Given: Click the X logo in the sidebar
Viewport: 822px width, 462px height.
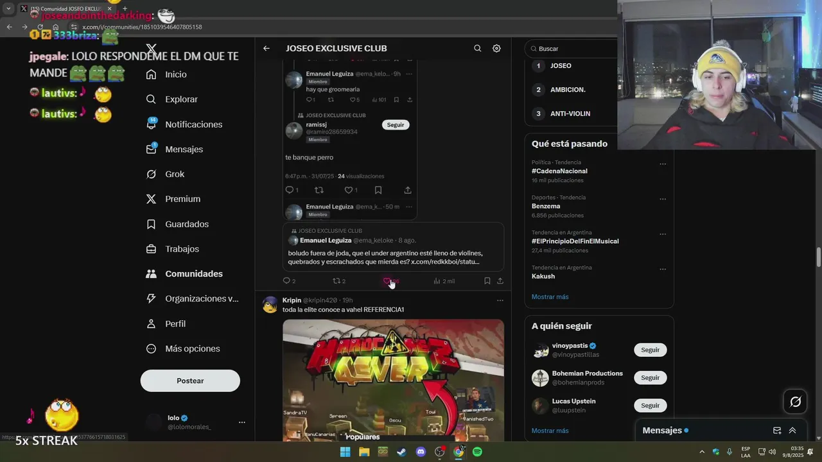Looking at the screenshot, I should click(151, 49).
